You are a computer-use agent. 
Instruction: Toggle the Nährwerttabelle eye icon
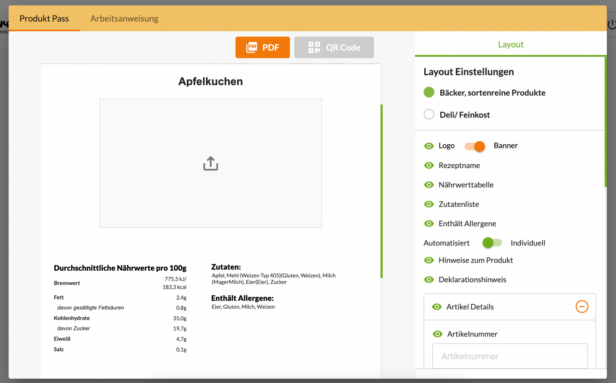(x=429, y=184)
